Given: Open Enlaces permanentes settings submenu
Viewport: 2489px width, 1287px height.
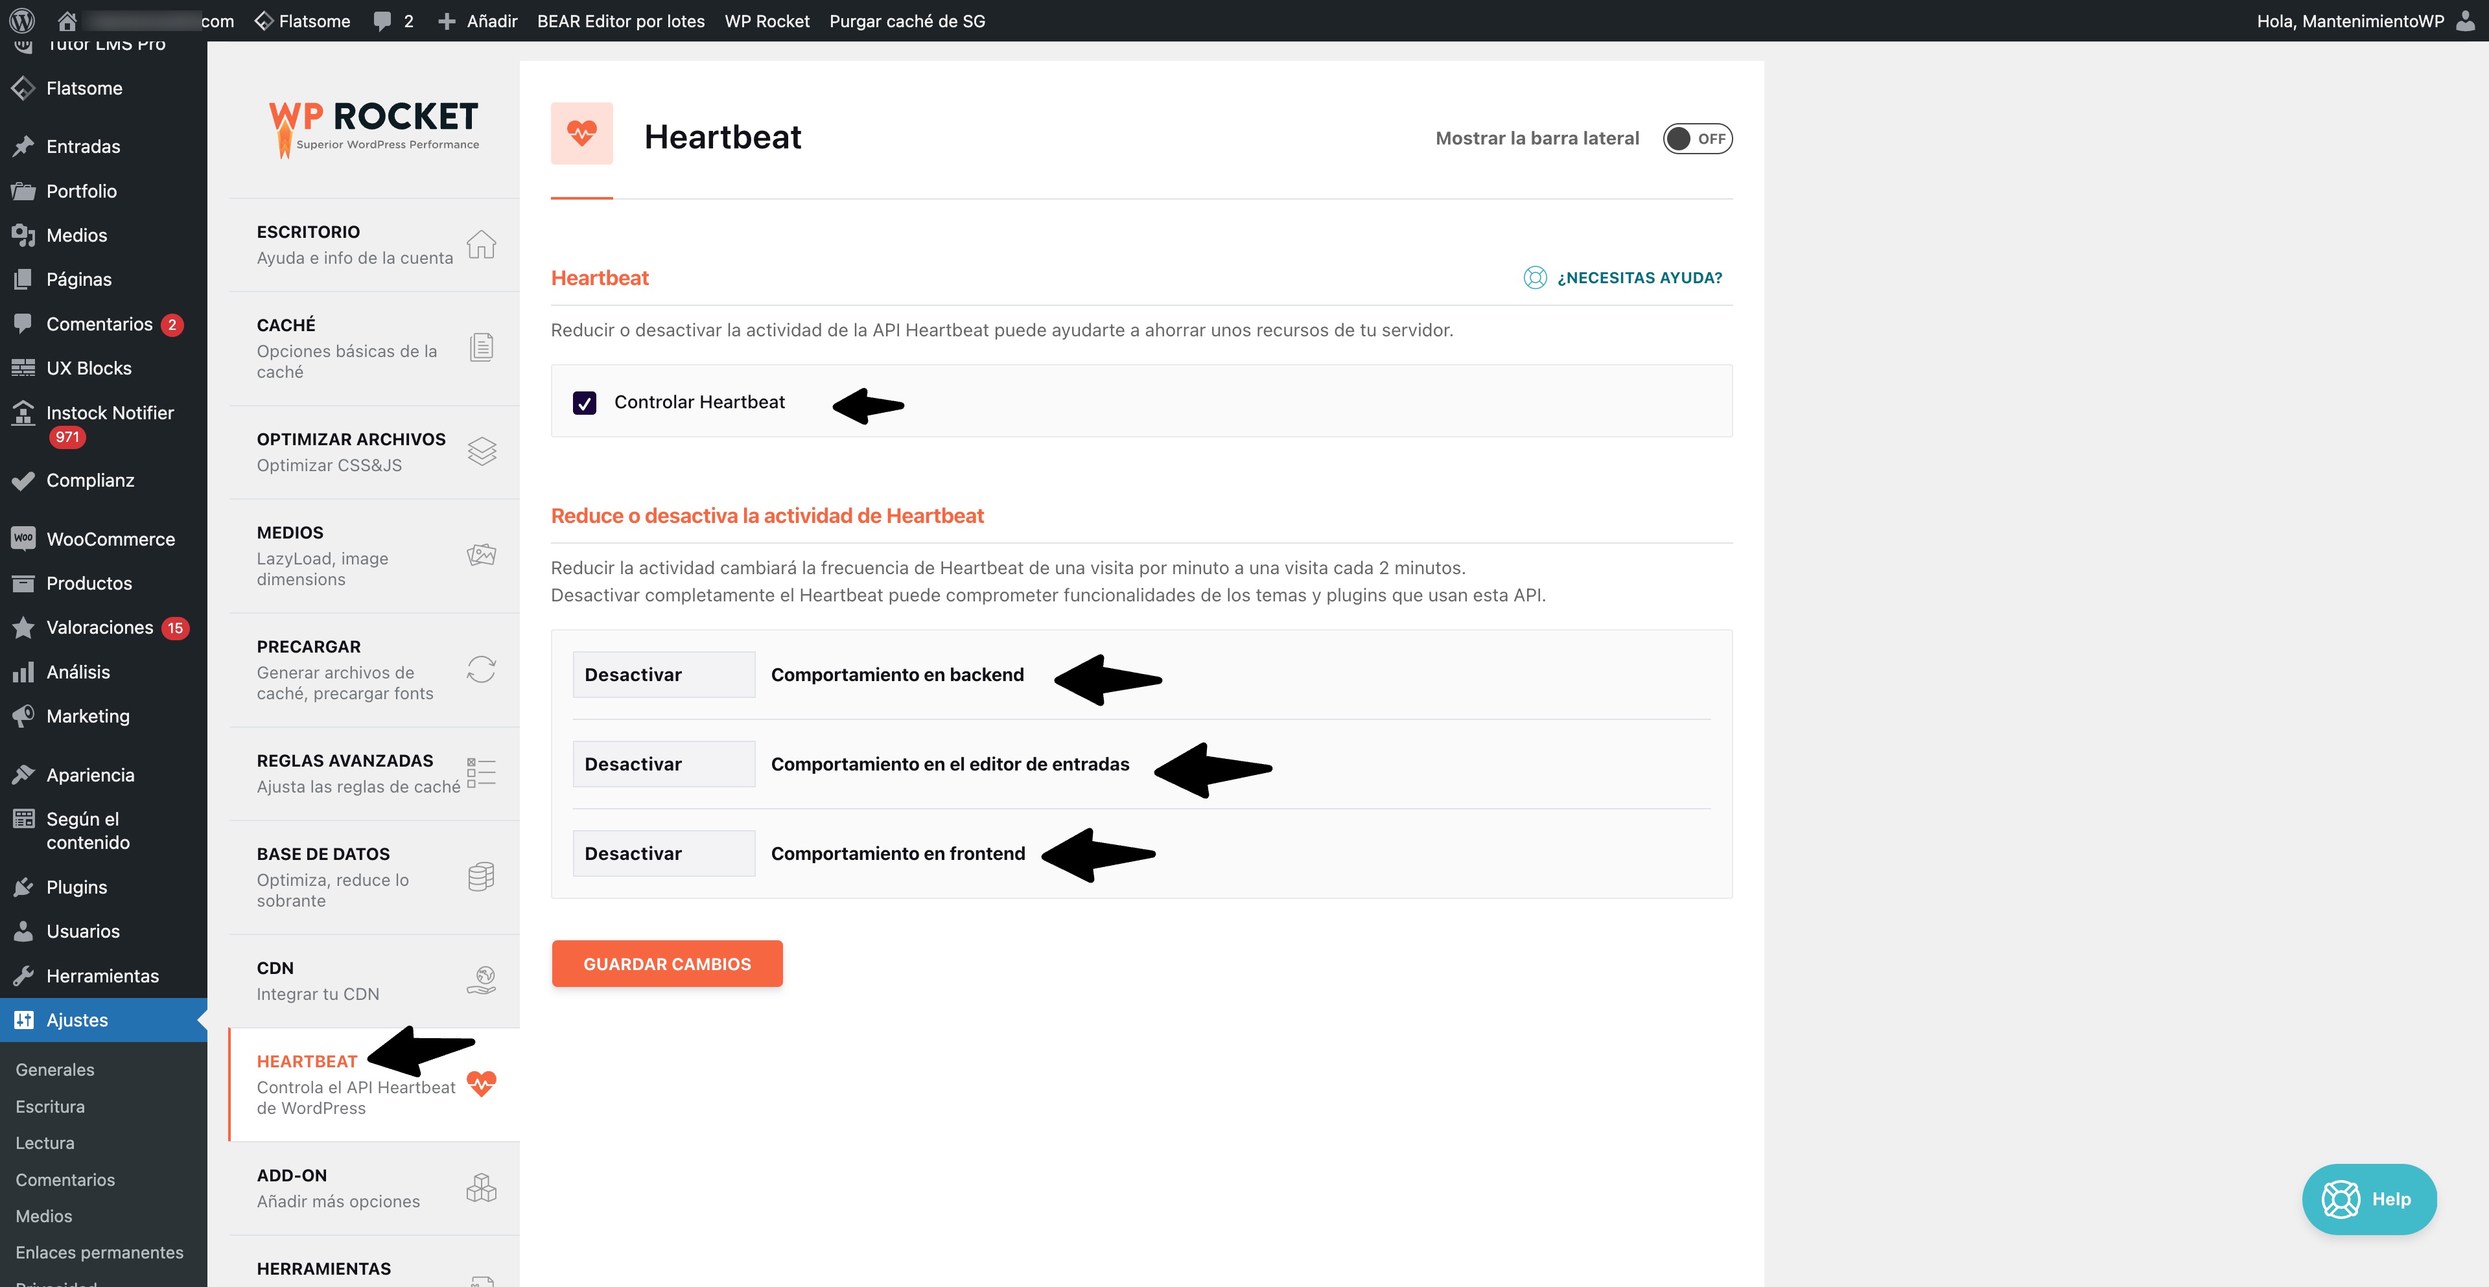Looking at the screenshot, I should (99, 1252).
